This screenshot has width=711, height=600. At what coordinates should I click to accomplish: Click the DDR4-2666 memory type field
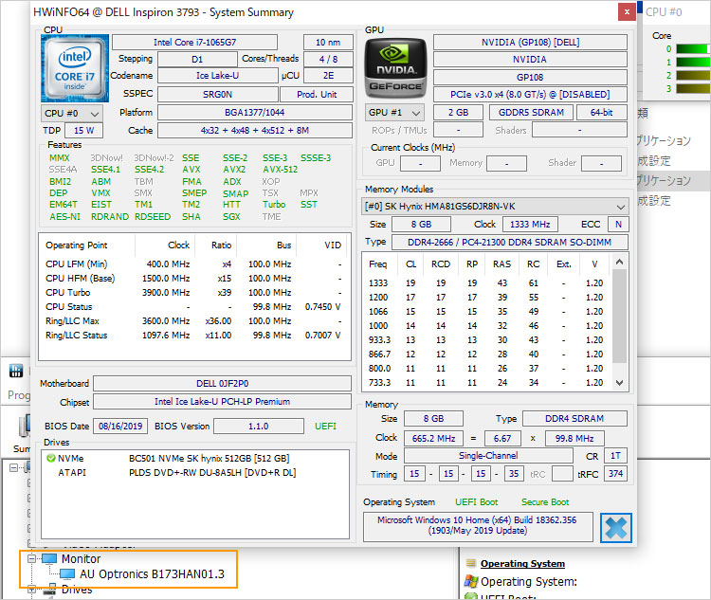(x=510, y=242)
